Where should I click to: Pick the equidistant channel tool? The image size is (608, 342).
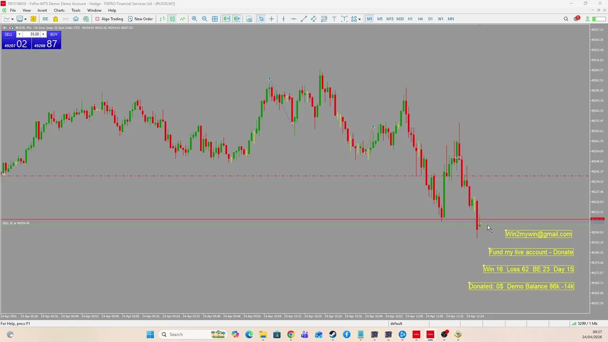coord(314,19)
